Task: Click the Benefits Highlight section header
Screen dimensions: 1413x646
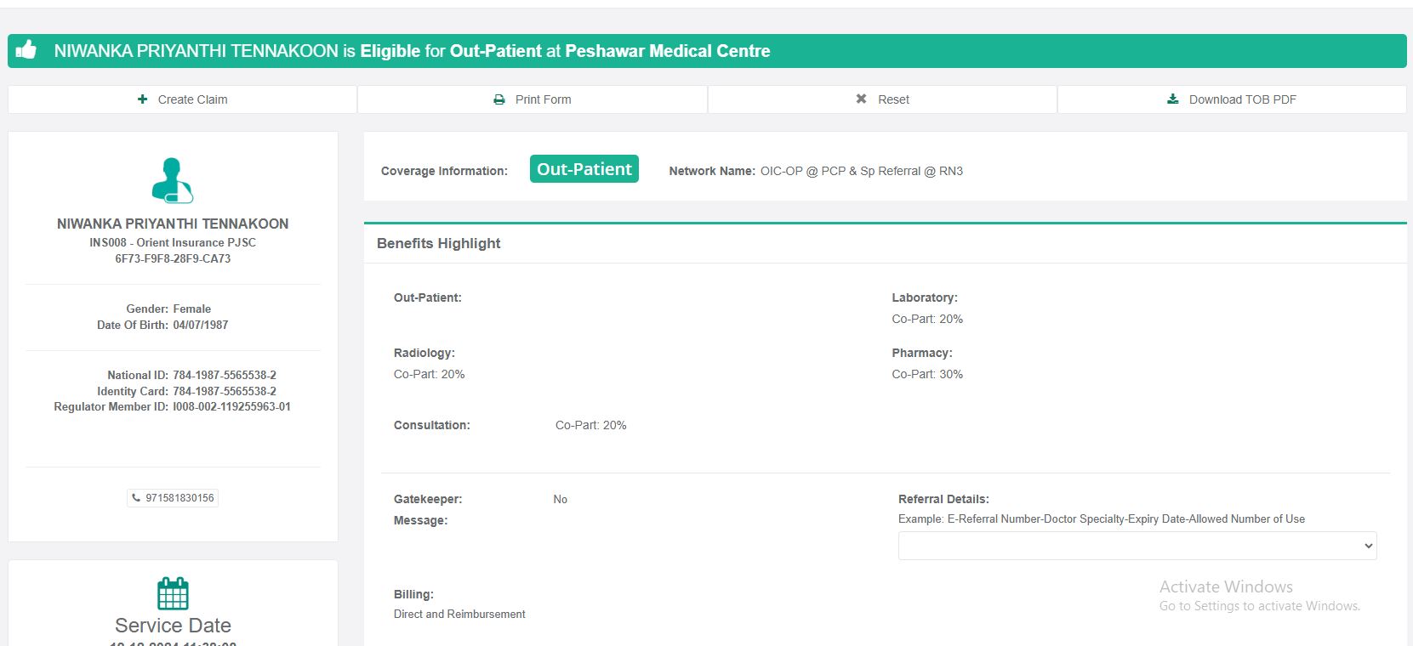Action: point(439,243)
